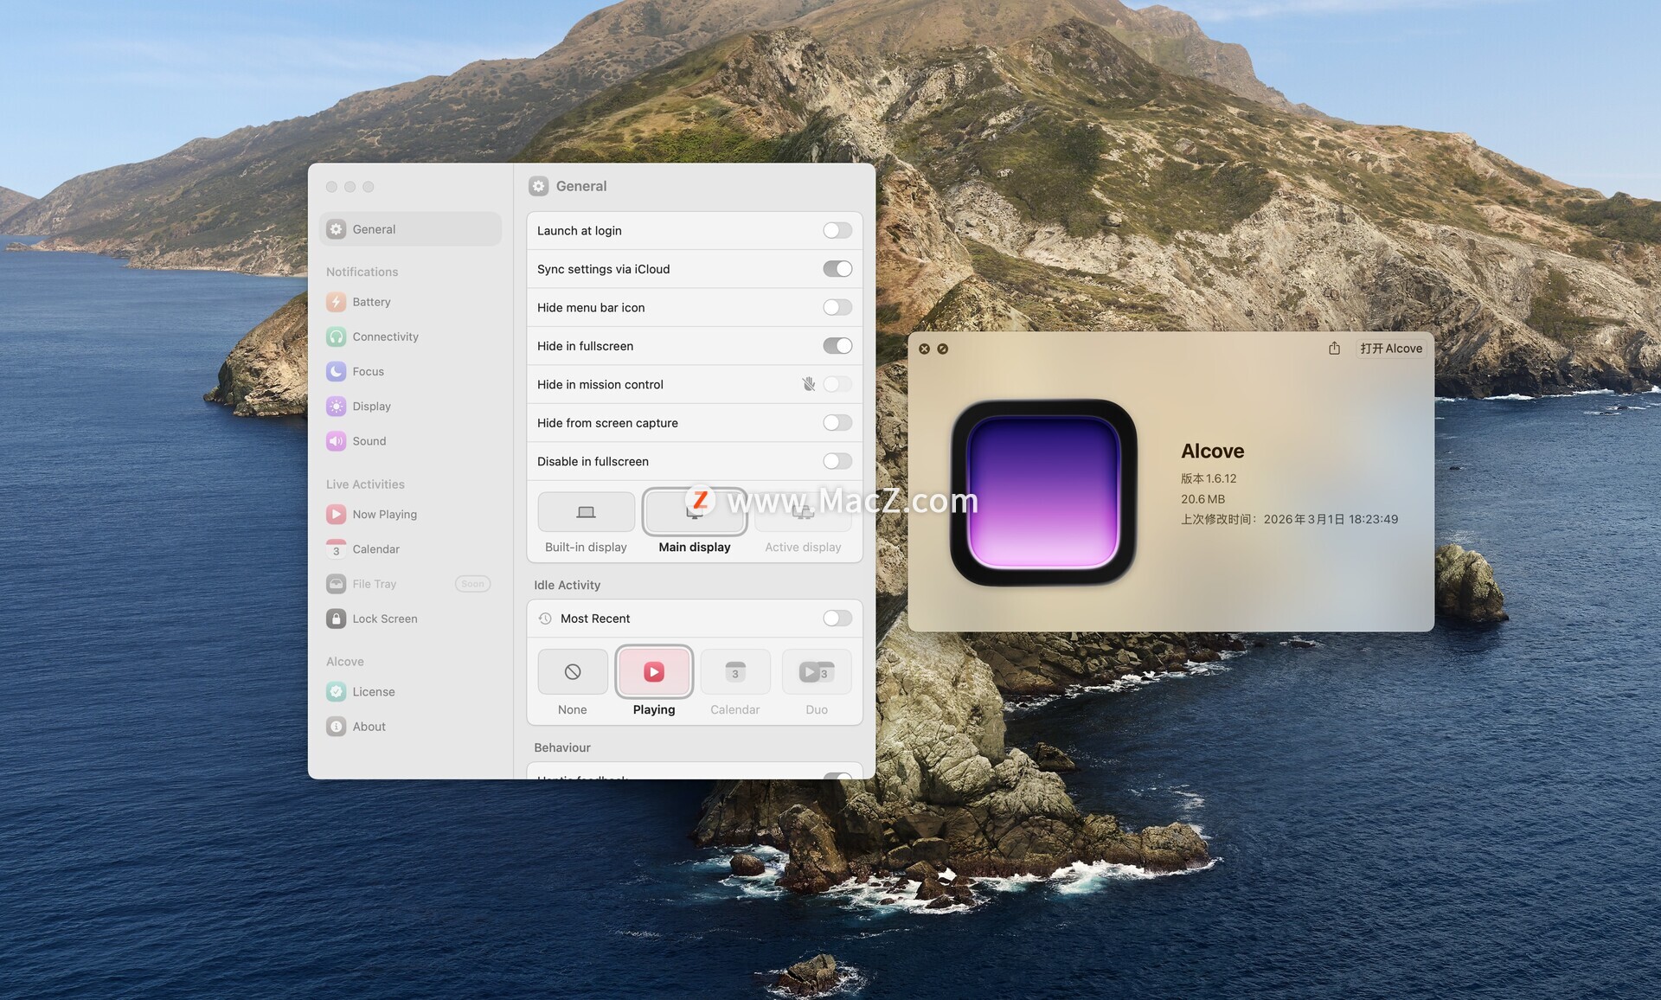Open the About section
1661x1000 pixels.
(369, 727)
